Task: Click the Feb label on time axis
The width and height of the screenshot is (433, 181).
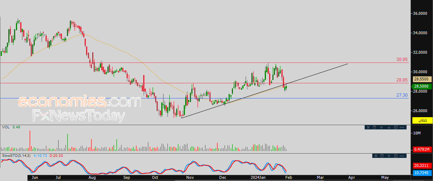Action: point(288,178)
